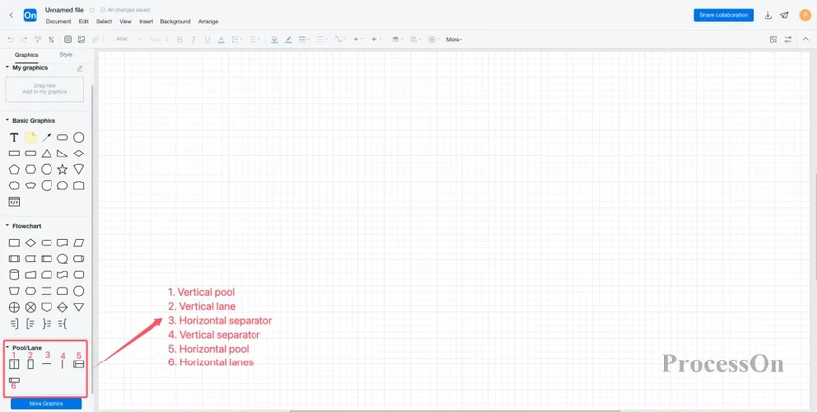
Task: Pick the parallelogram data flowchart shape
Action: [78, 243]
